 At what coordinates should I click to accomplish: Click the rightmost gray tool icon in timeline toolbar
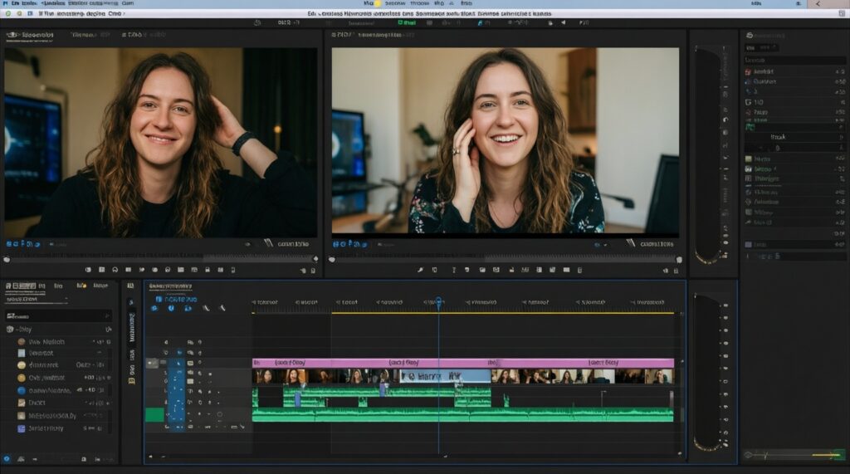pyautogui.click(x=222, y=308)
